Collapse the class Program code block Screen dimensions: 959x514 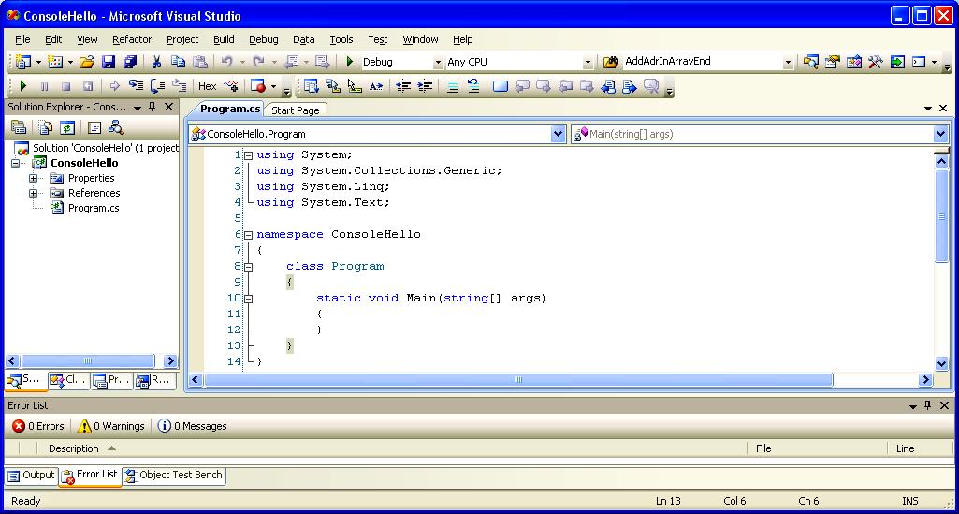(248, 267)
